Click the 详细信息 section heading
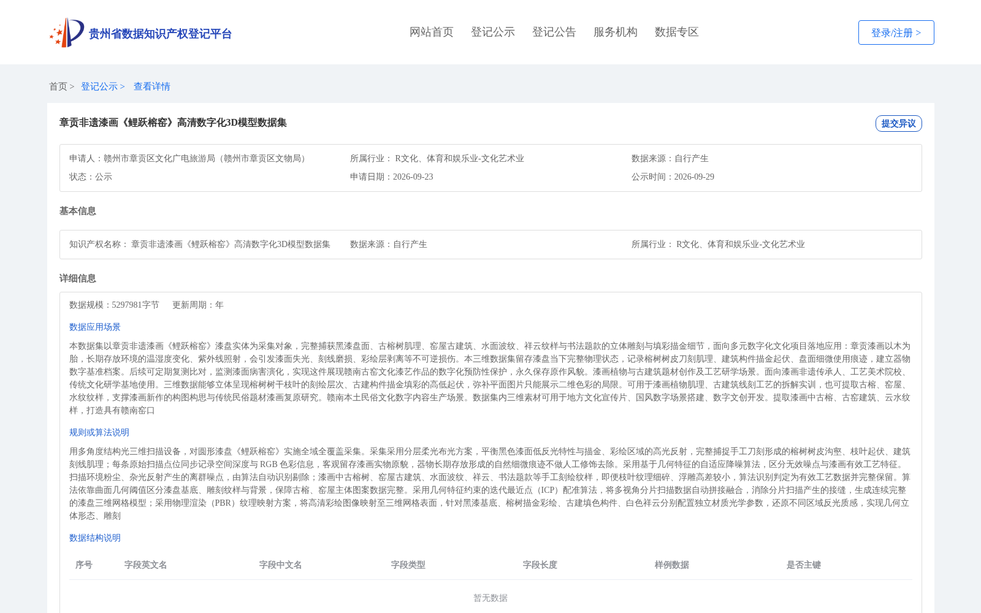The height and width of the screenshot is (613, 981). [x=78, y=278]
